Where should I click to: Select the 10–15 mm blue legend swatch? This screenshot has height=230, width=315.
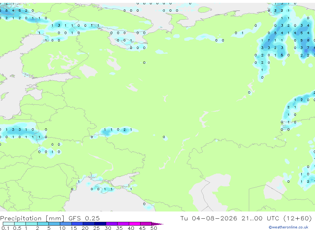tap(66, 224)
